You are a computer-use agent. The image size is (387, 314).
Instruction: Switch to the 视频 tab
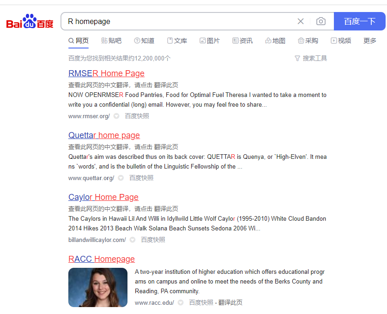point(341,41)
